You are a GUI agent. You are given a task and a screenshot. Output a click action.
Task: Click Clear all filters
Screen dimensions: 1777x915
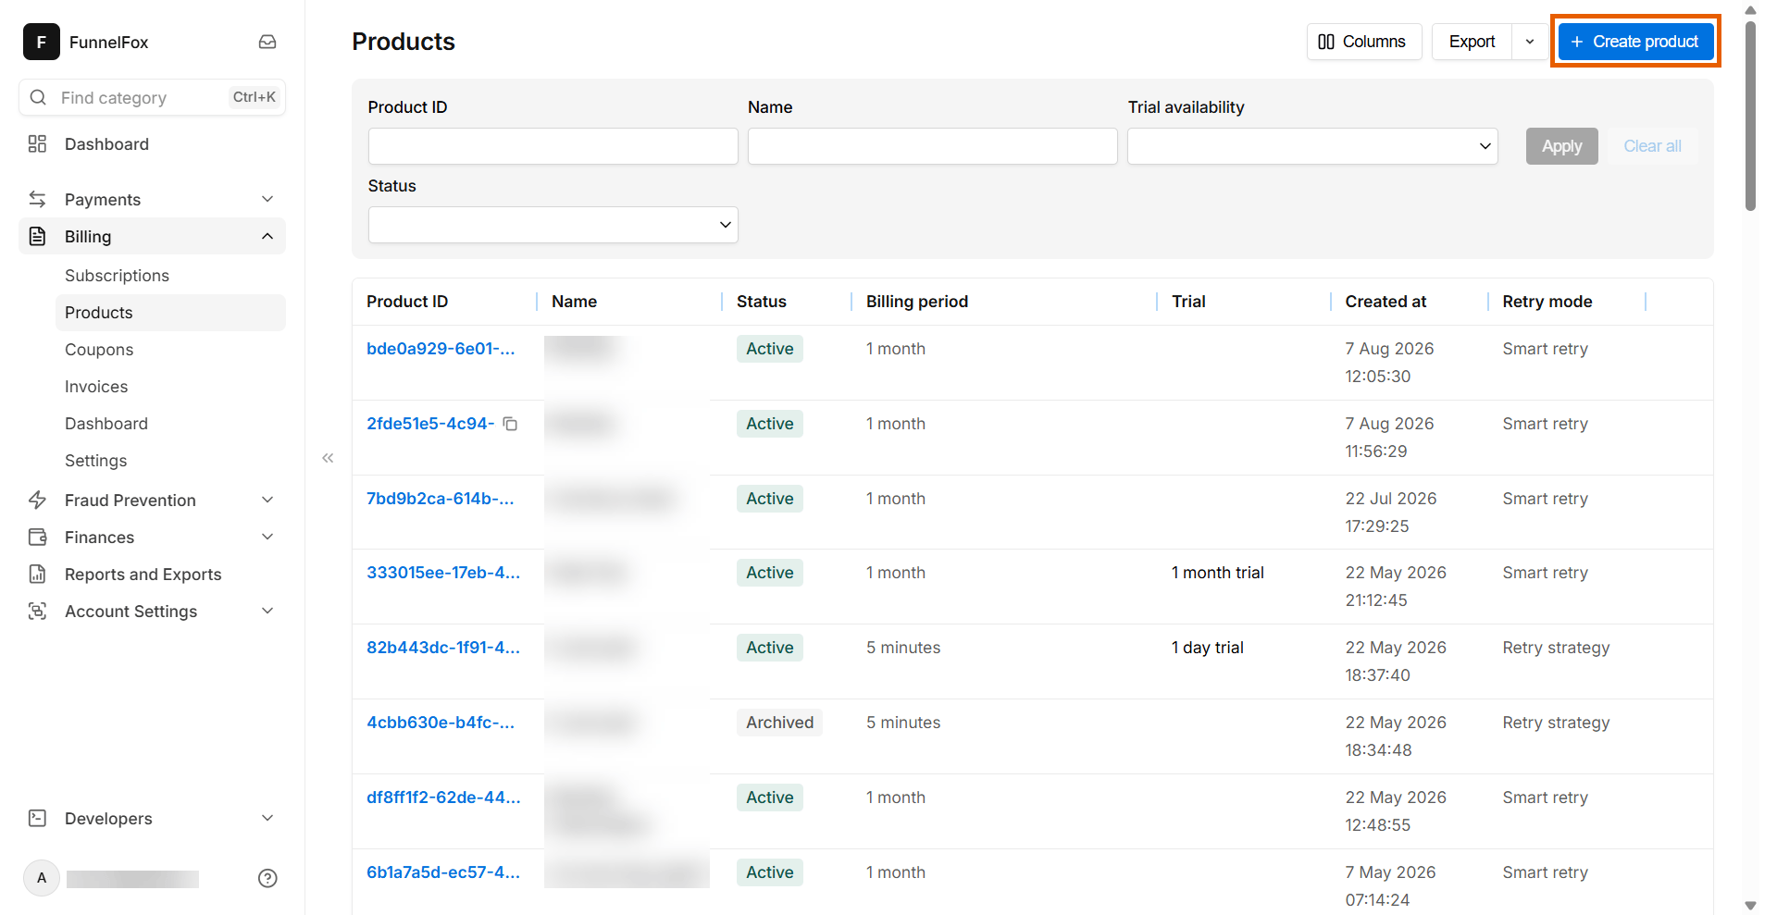pos(1652,146)
